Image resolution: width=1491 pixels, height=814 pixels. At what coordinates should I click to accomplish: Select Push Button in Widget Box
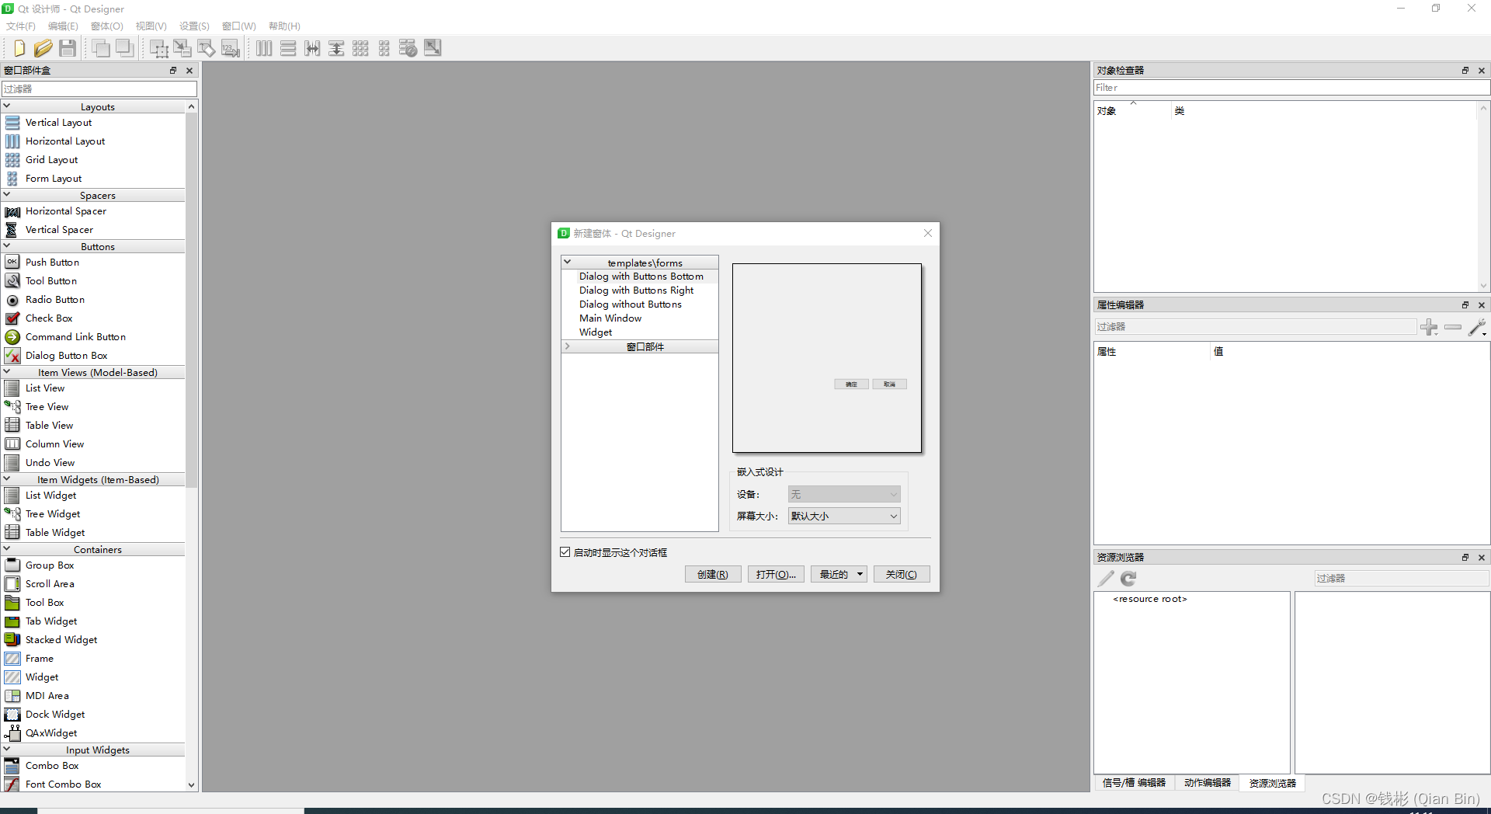click(x=52, y=263)
